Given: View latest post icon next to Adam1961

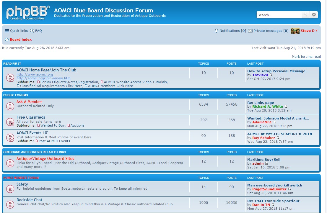Looking at the screenshot, I should [x=275, y=122].
